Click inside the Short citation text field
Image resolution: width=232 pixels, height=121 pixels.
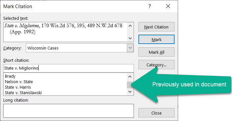coord(68,68)
